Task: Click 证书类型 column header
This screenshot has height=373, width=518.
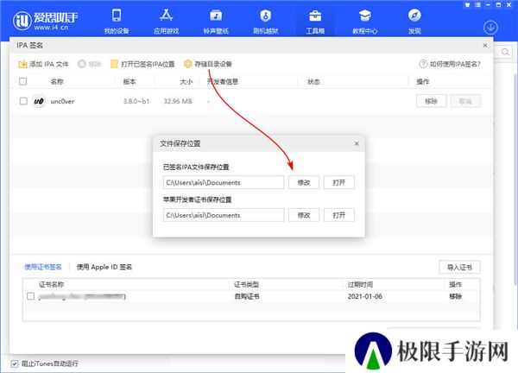Action: (246, 284)
